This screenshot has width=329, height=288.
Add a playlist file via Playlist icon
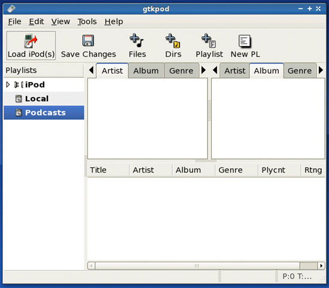click(209, 41)
